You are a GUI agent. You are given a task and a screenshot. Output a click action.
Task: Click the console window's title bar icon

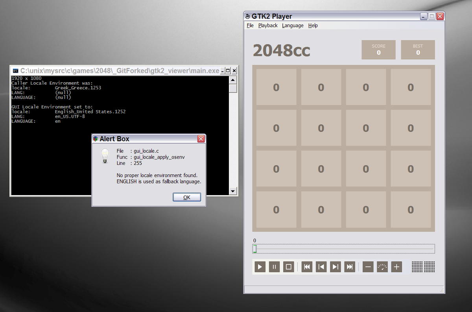[15, 71]
